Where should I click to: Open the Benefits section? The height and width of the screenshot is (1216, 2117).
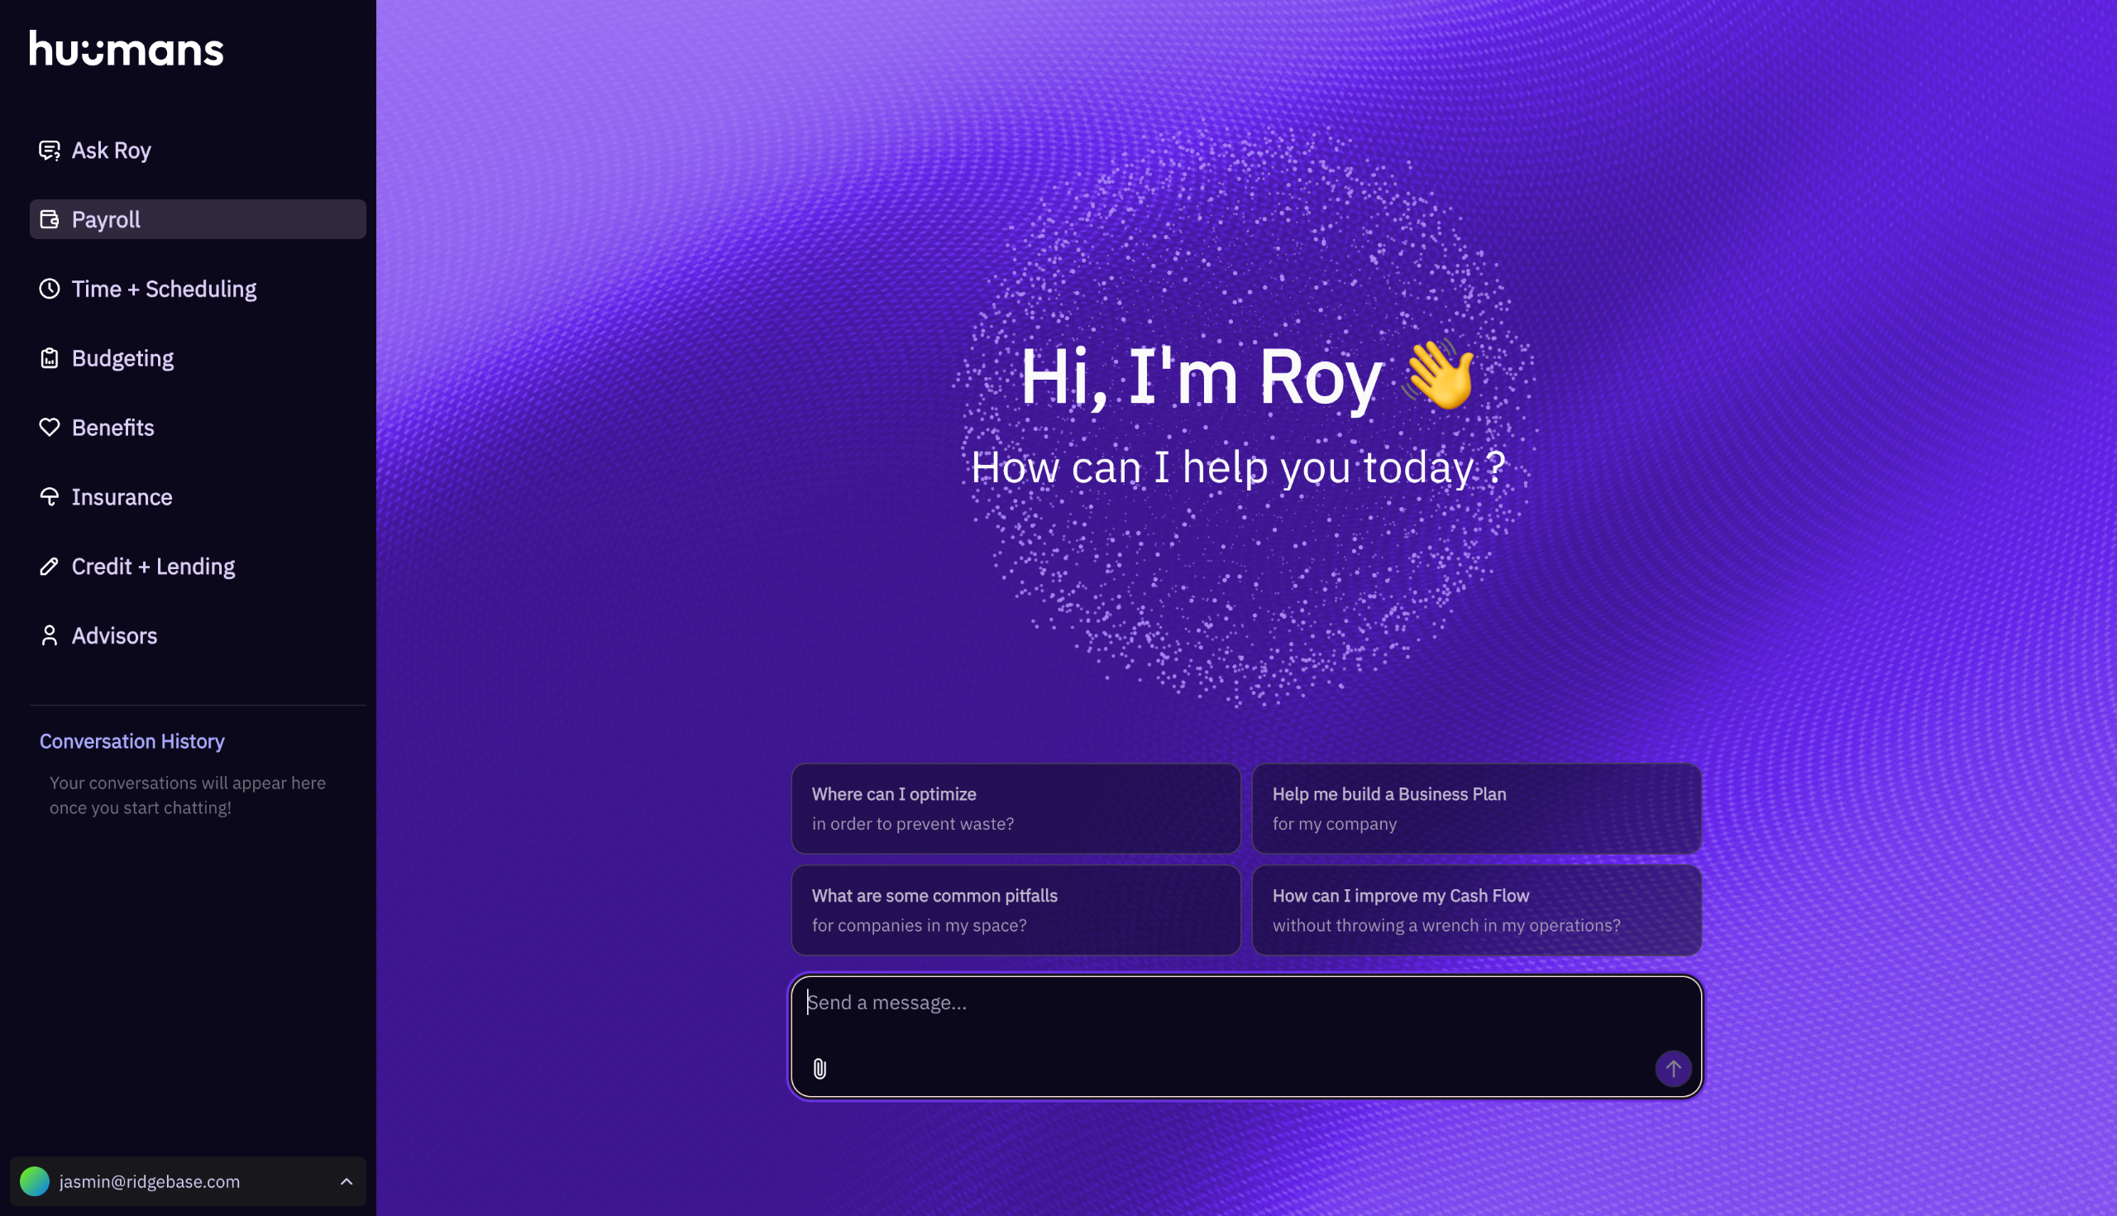pos(112,428)
